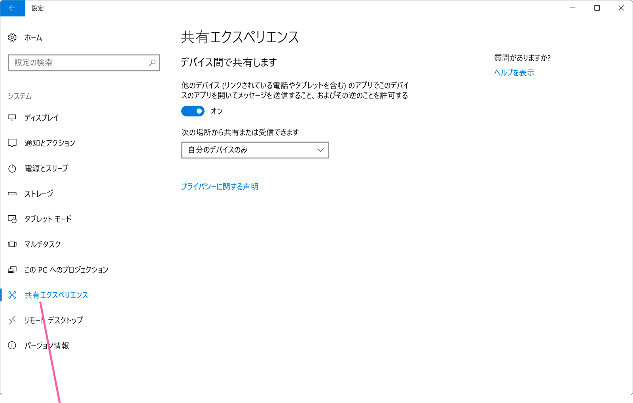The image size is (633, 403).
Task: Maximize the 設定 window
Action: pyautogui.click(x=597, y=8)
